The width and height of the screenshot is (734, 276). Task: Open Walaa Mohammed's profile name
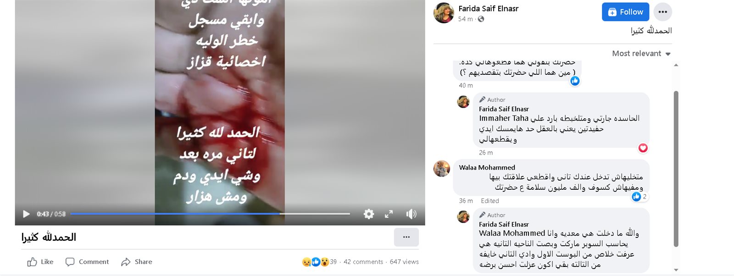coord(487,167)
